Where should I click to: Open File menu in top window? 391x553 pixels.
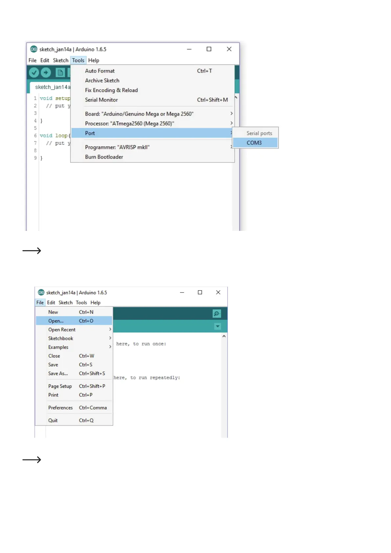point(33,60)
